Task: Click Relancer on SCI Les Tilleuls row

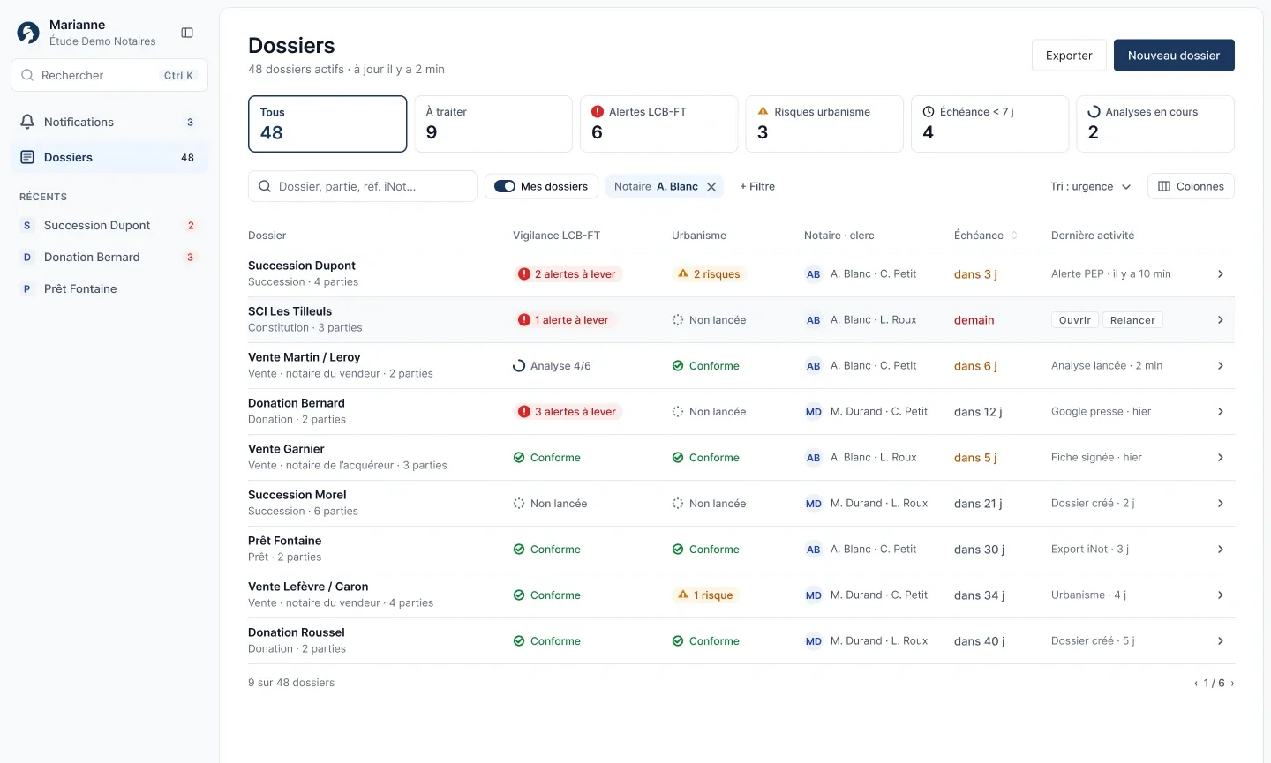Action: [x=1132, y=320]
